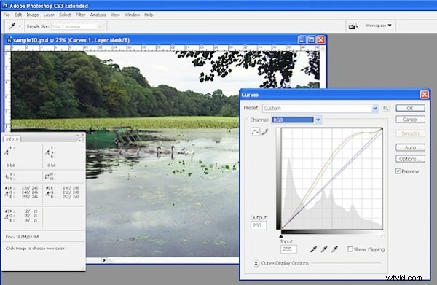Click the top-right curve point

tap(382, 129)
